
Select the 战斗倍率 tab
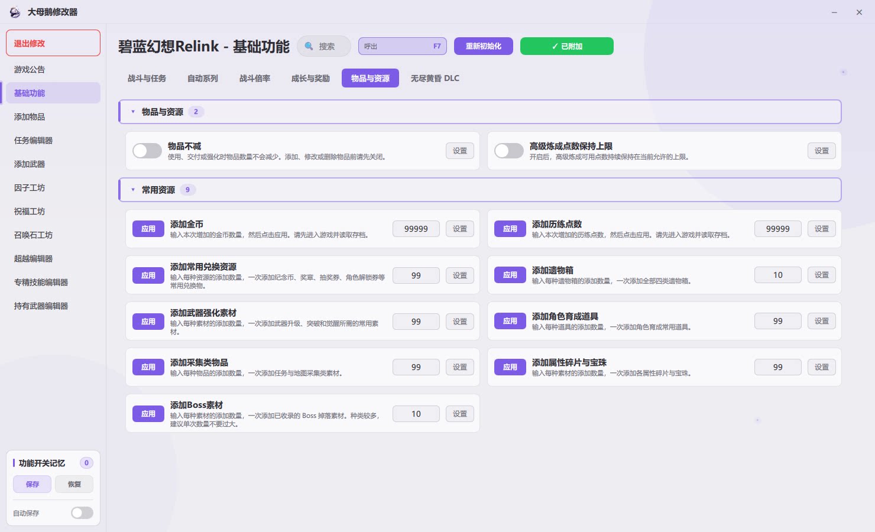255,78
